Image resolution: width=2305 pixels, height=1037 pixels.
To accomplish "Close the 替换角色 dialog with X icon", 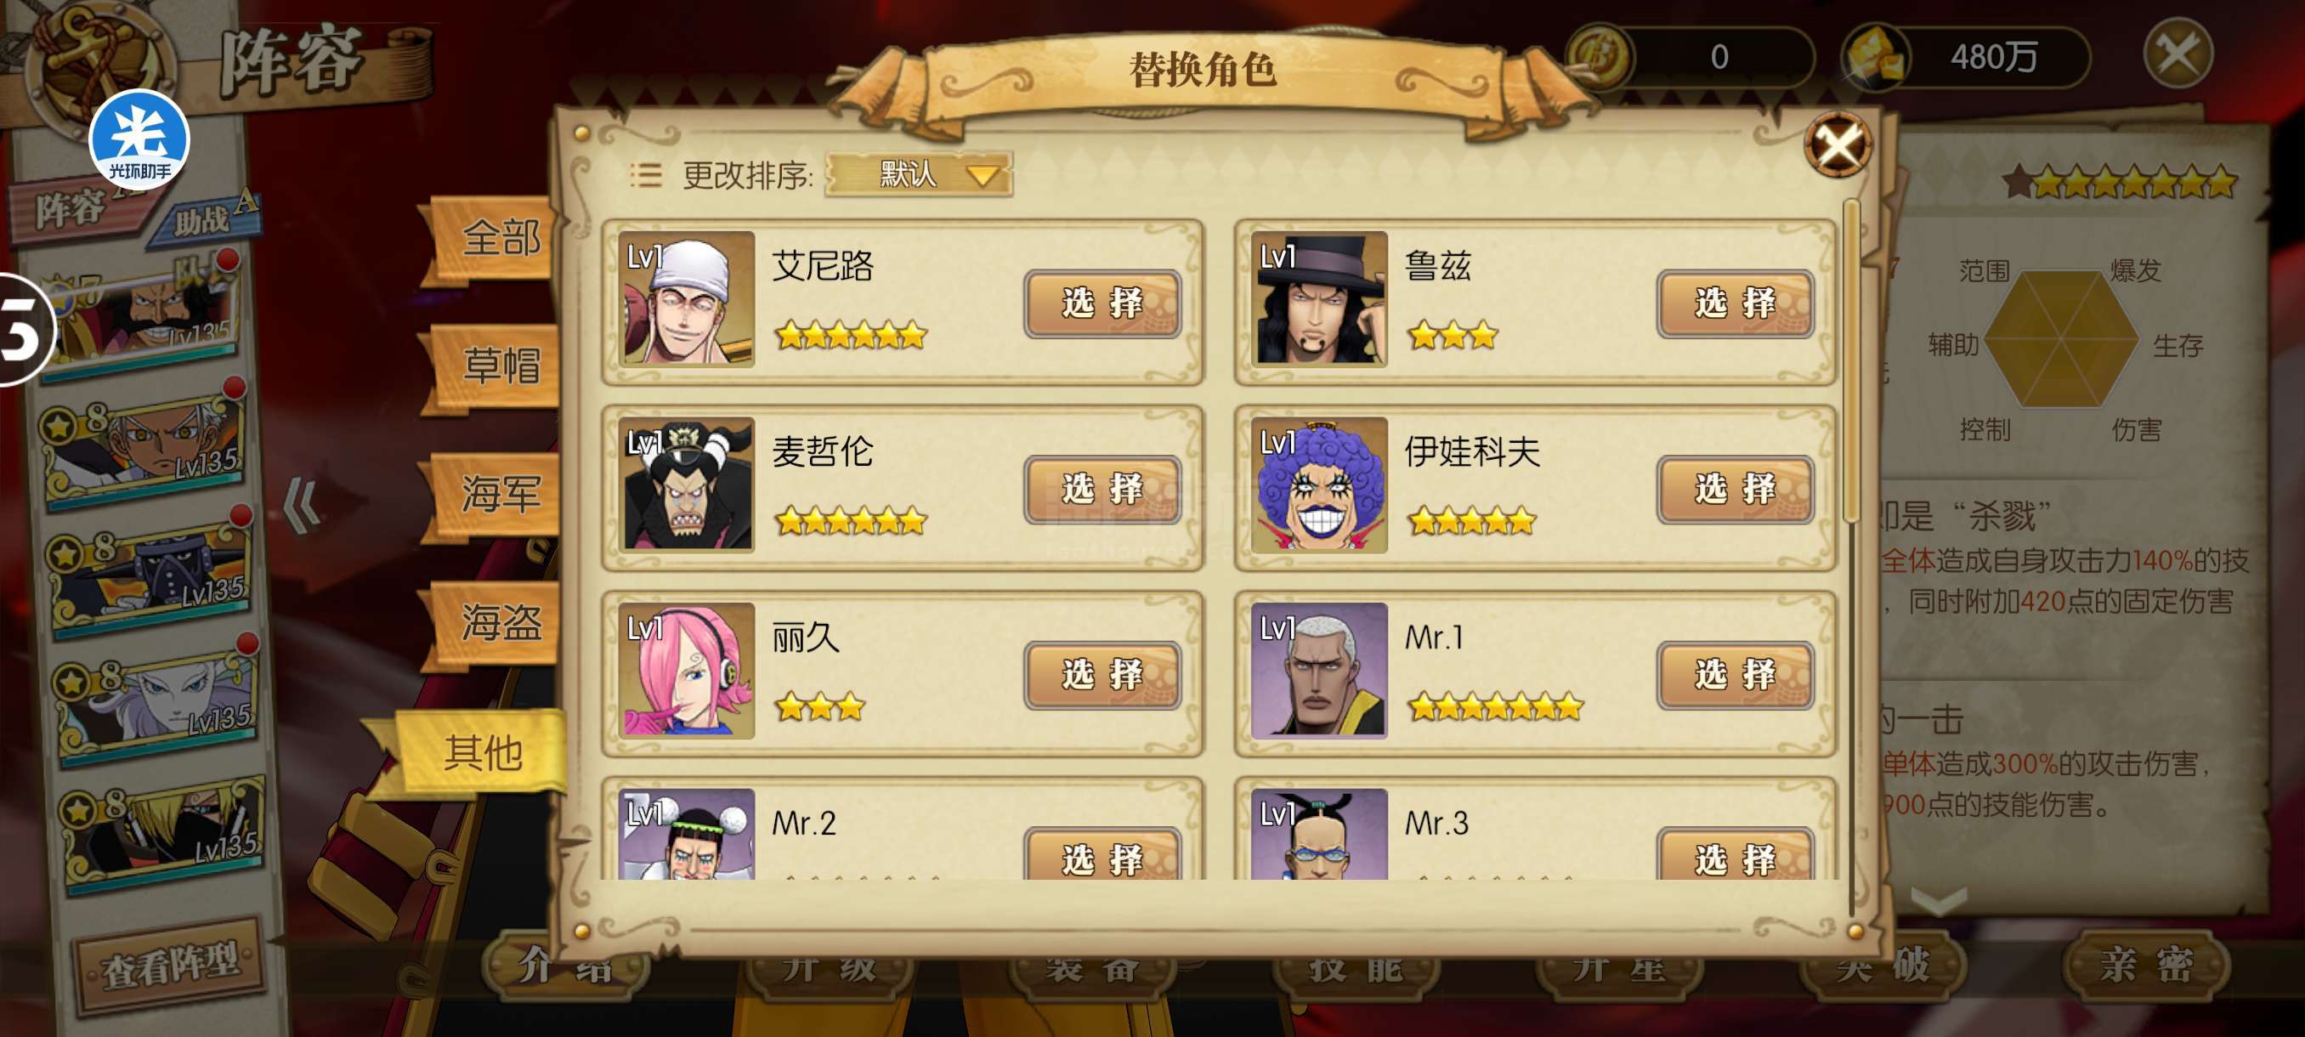I will (1837, 145).
